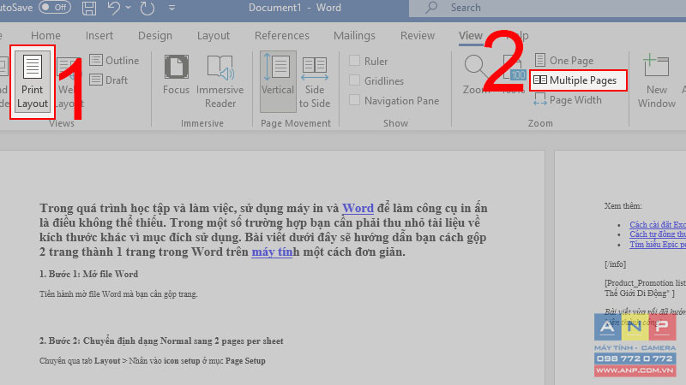Choose Multiple Pages zoom option

575,80
